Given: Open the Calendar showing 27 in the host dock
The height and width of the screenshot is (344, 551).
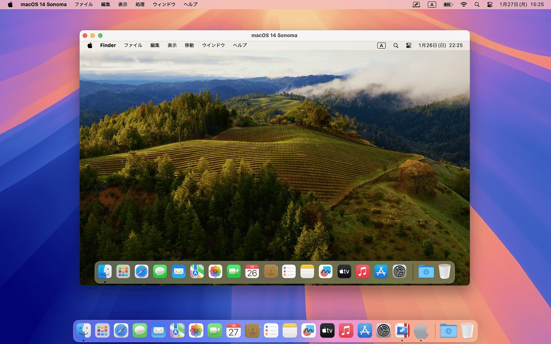Looking at the screenshot, I should tap(234, 330).
